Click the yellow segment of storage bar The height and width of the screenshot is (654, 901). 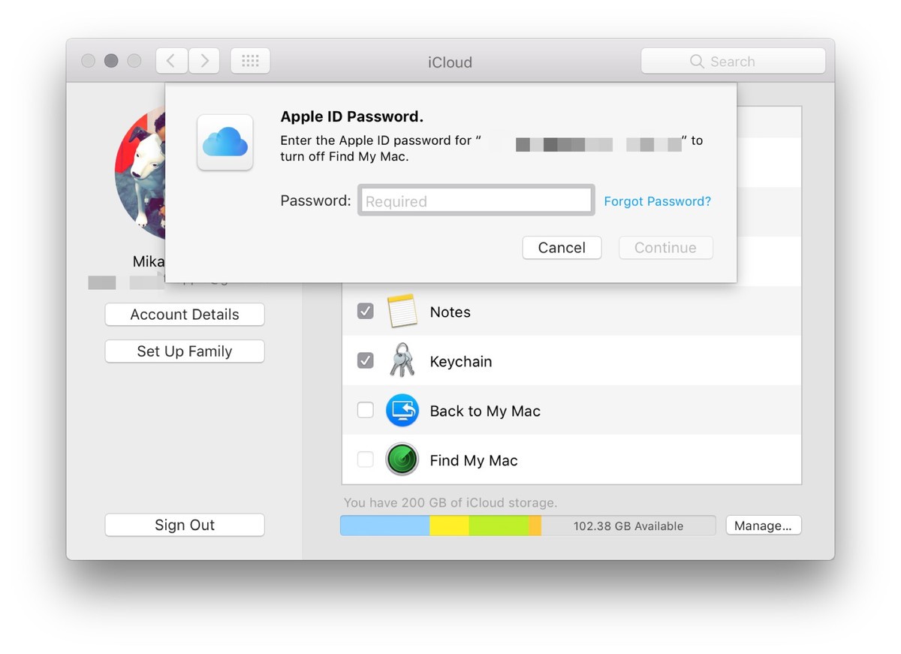(450, 526)
